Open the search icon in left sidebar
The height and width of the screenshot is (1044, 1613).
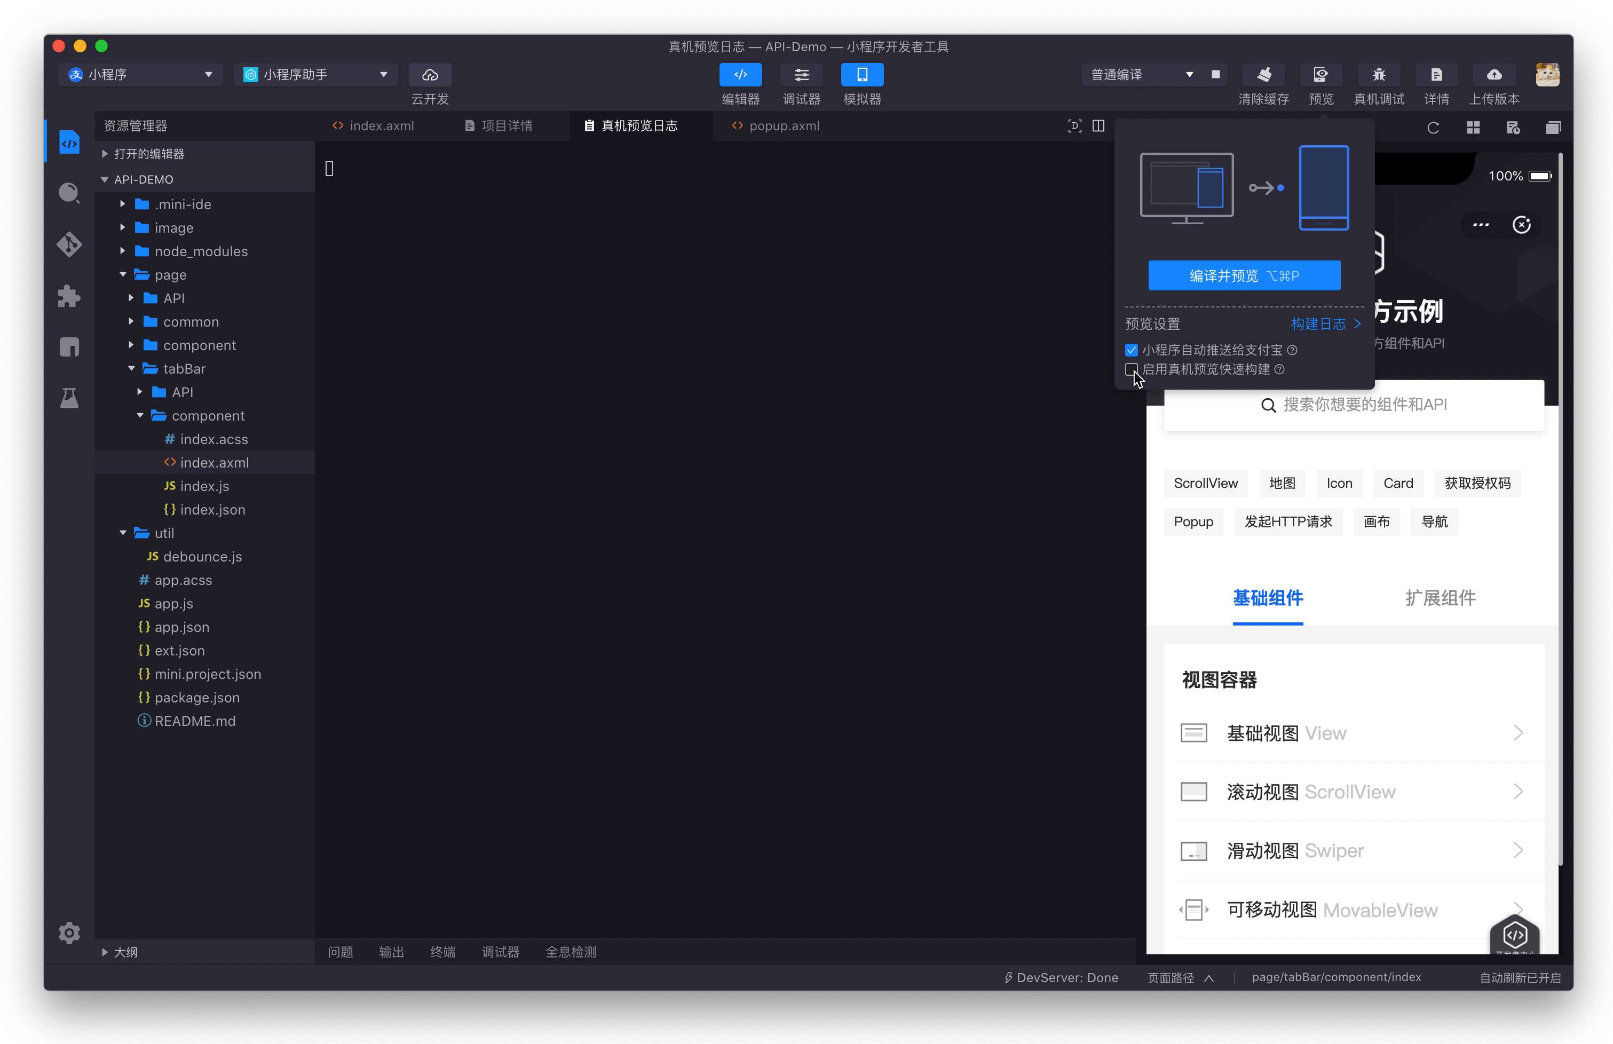click(x=69, y=193)
